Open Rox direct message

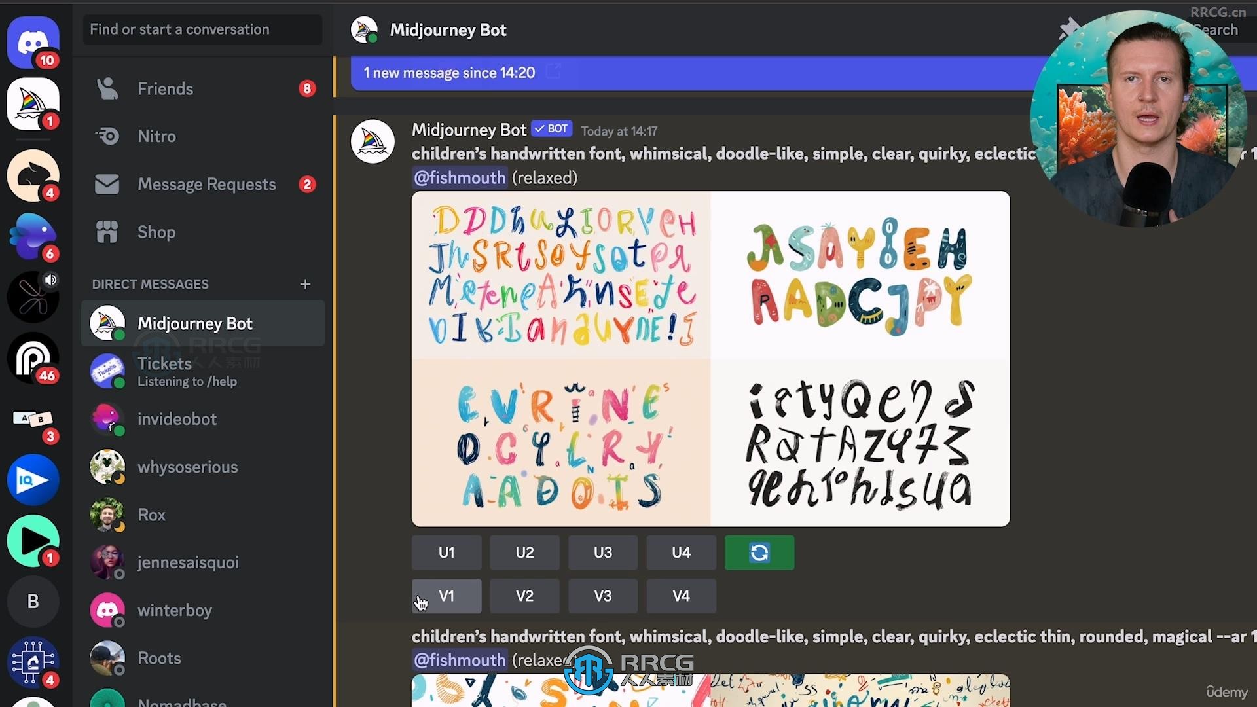click(x=203, y=515)
